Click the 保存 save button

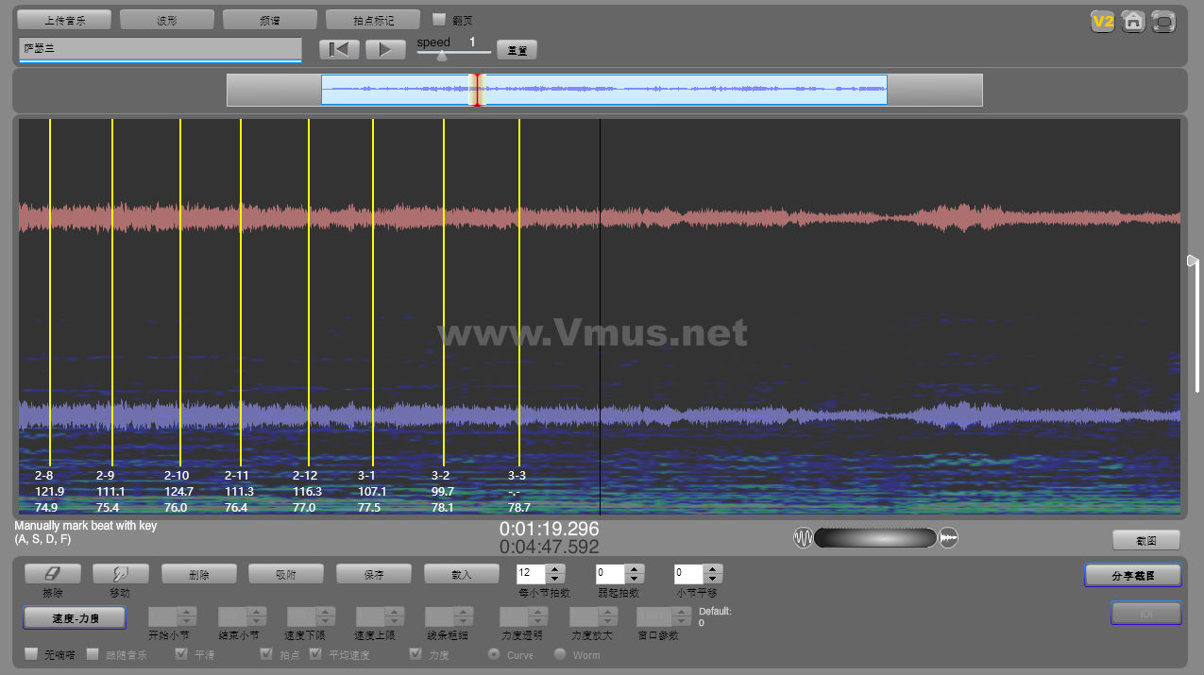click(373, 574)
